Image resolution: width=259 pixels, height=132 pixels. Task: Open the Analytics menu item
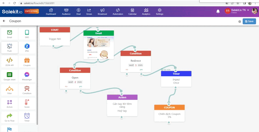146,12
